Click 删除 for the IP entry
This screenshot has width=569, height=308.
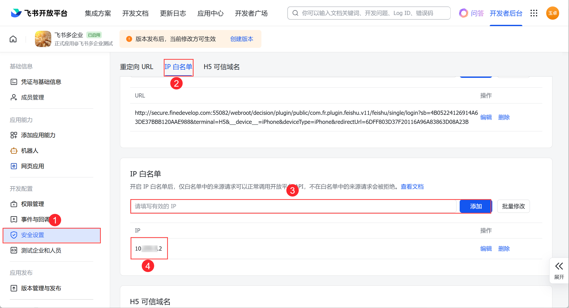[x=504, y=249]
